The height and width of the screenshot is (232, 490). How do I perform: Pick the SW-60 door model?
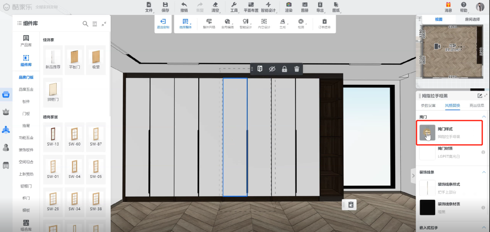74,137
